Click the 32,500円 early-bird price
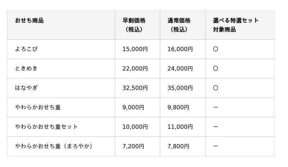The width and height of the screenshot is (288, 167). coord(135,88)
